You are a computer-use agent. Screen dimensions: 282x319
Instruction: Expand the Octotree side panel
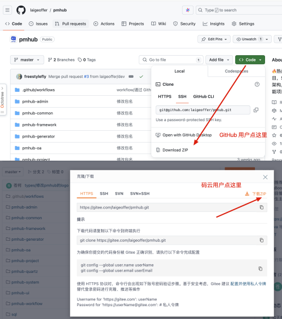[2, 100]
